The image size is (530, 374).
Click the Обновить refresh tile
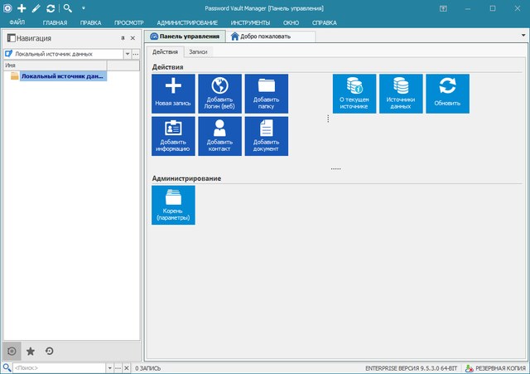[447, 93]
